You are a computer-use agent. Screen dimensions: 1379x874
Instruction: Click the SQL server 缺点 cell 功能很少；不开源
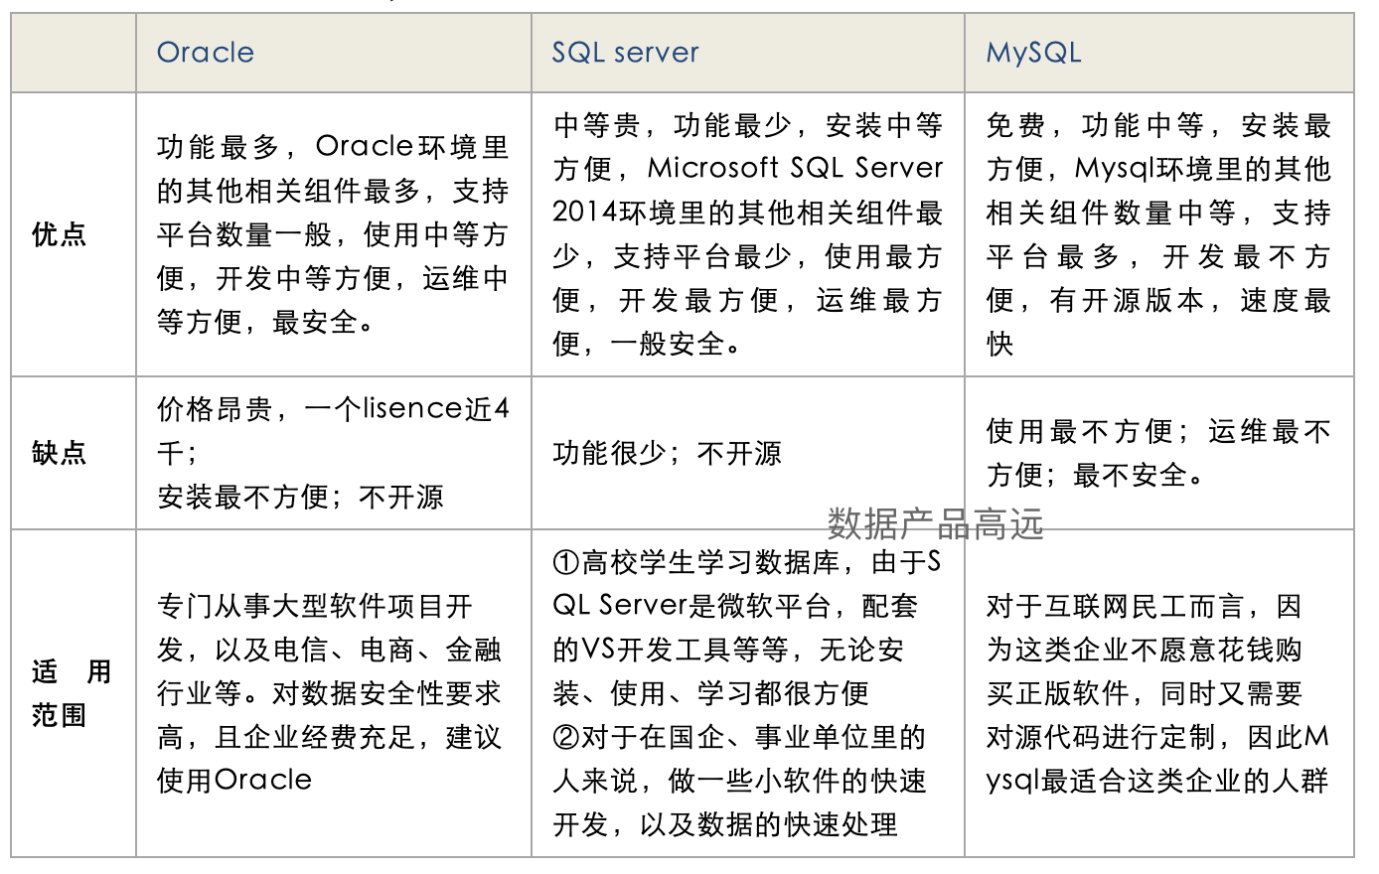pyautogui.click(x=668, y=454)
